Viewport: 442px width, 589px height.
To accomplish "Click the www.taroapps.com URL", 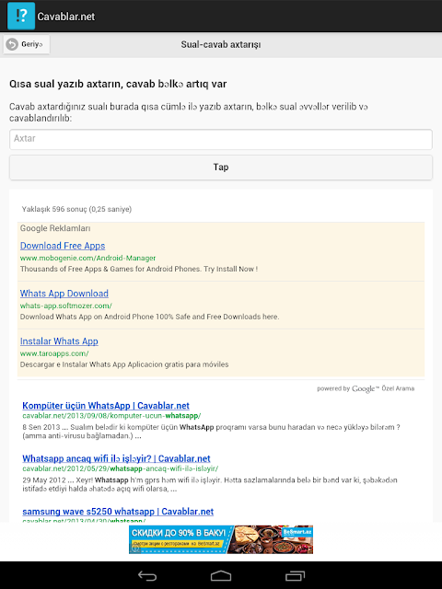I will pos(54,353).
